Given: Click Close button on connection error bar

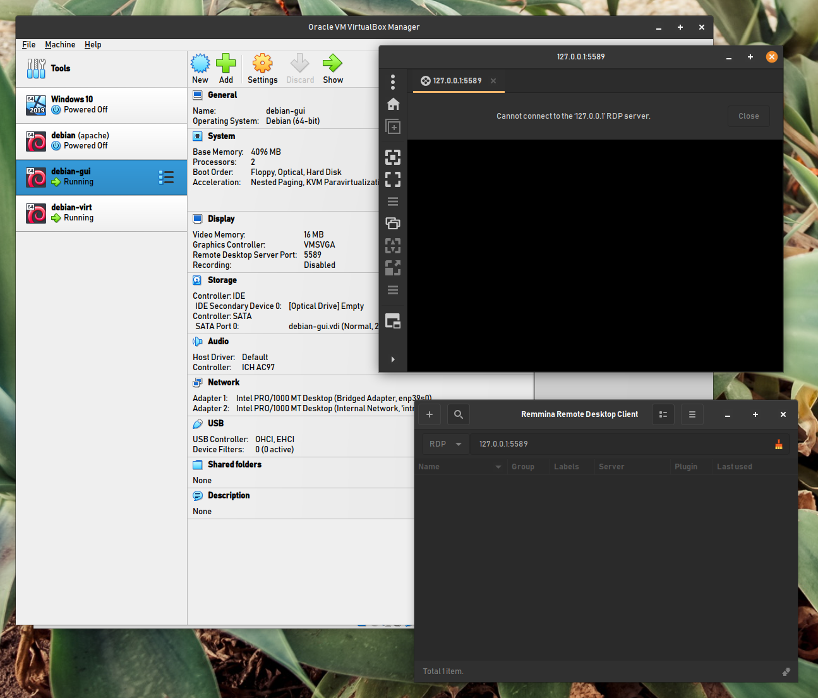Looking at the screenshot, I should [x=749, y=116].
